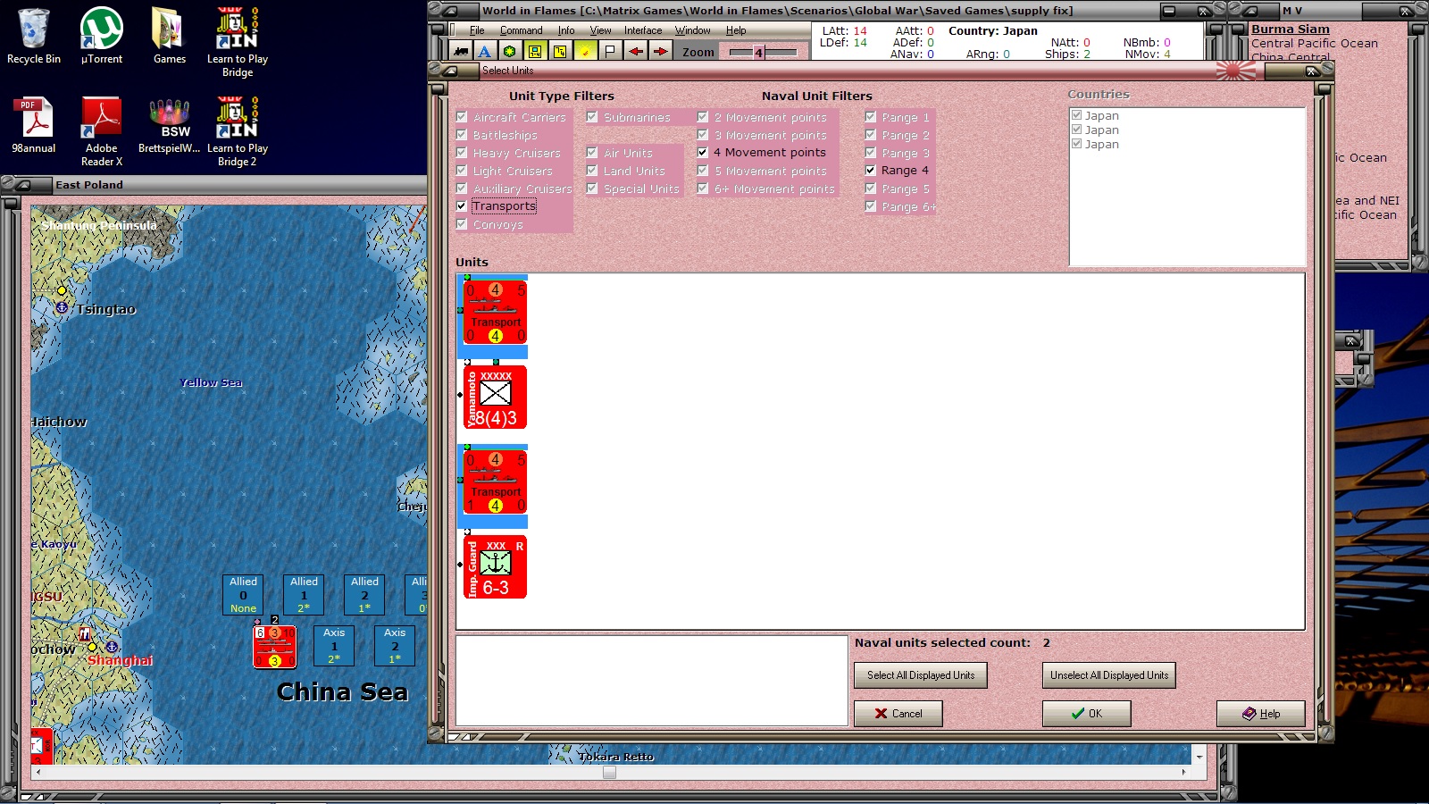Click the Tsingtao port anchor icon
The height and width of the screenshot is (804, 1429).
[x=62, y=307]
